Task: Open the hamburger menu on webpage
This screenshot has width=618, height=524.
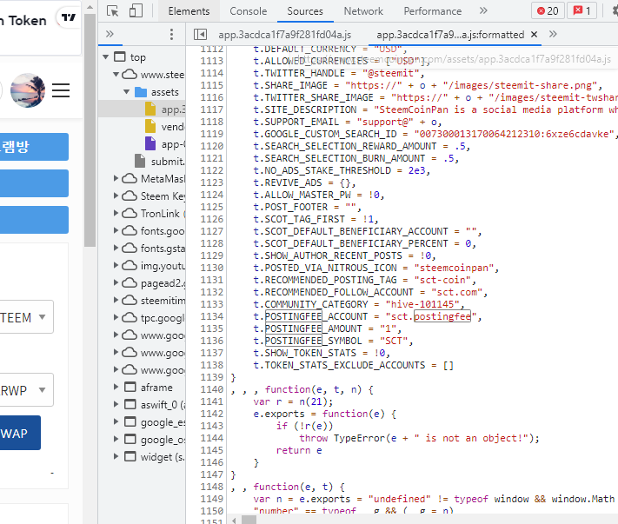Action: tap(61, 90)
